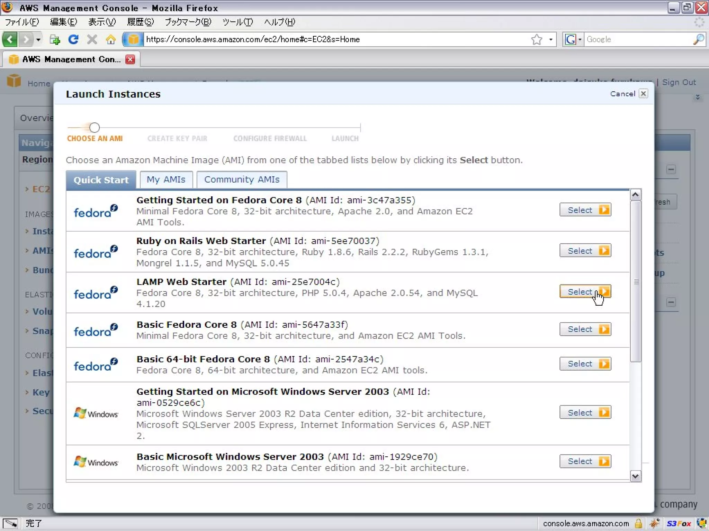The width and height of the screenshot is (709, 531).
Task: Click the Choose an AMI wizard step marker
Action: [x=95, y=128]
